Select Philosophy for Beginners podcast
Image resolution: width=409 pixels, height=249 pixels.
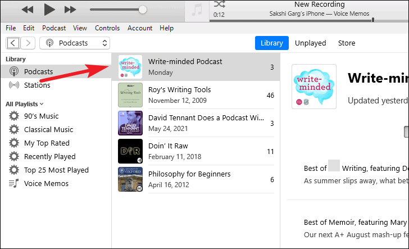[x=196, y=179]
